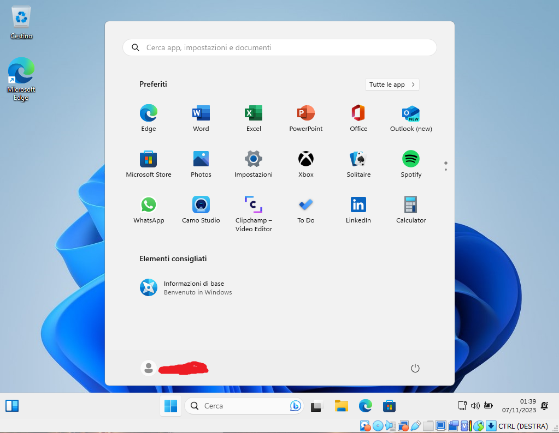Open the Excel pinned app
This screenshot has height=433, width=559.
pyautogui.click(x=254, y=118)
